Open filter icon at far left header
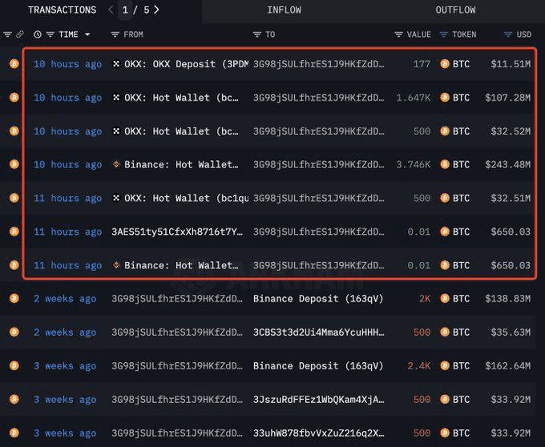This screenshot has height=447, width=545. (7, 34)
